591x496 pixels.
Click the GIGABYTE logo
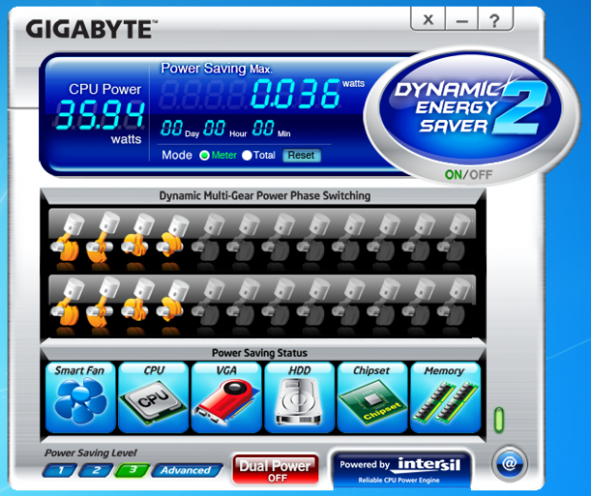pyautogui.click(x=92, y=30)
